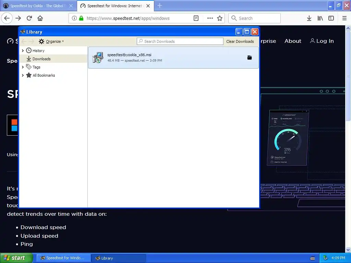351x263 pixels.
Task: Click on-screen keyboard tray icon
Action: pos(313,258)
